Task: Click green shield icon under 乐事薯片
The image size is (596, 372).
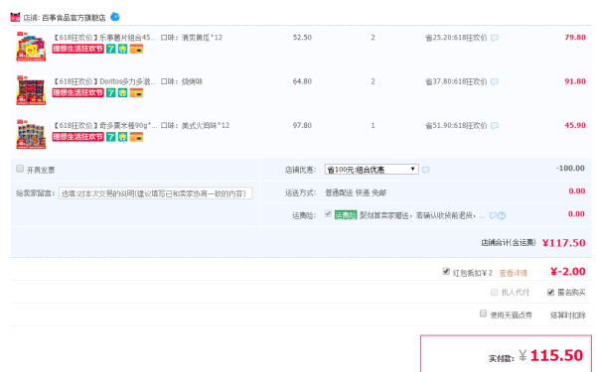Action: click(x=122, y=49)
